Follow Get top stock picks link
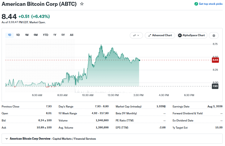 coord(210,4)
